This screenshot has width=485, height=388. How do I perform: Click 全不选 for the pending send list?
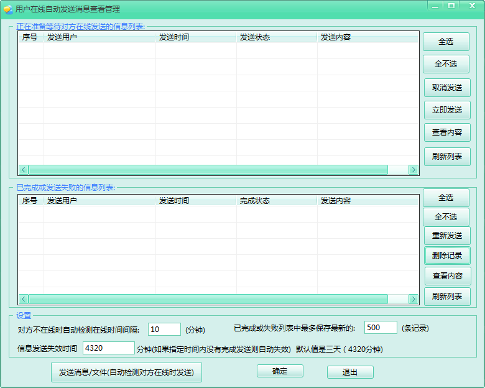[446, 64]
